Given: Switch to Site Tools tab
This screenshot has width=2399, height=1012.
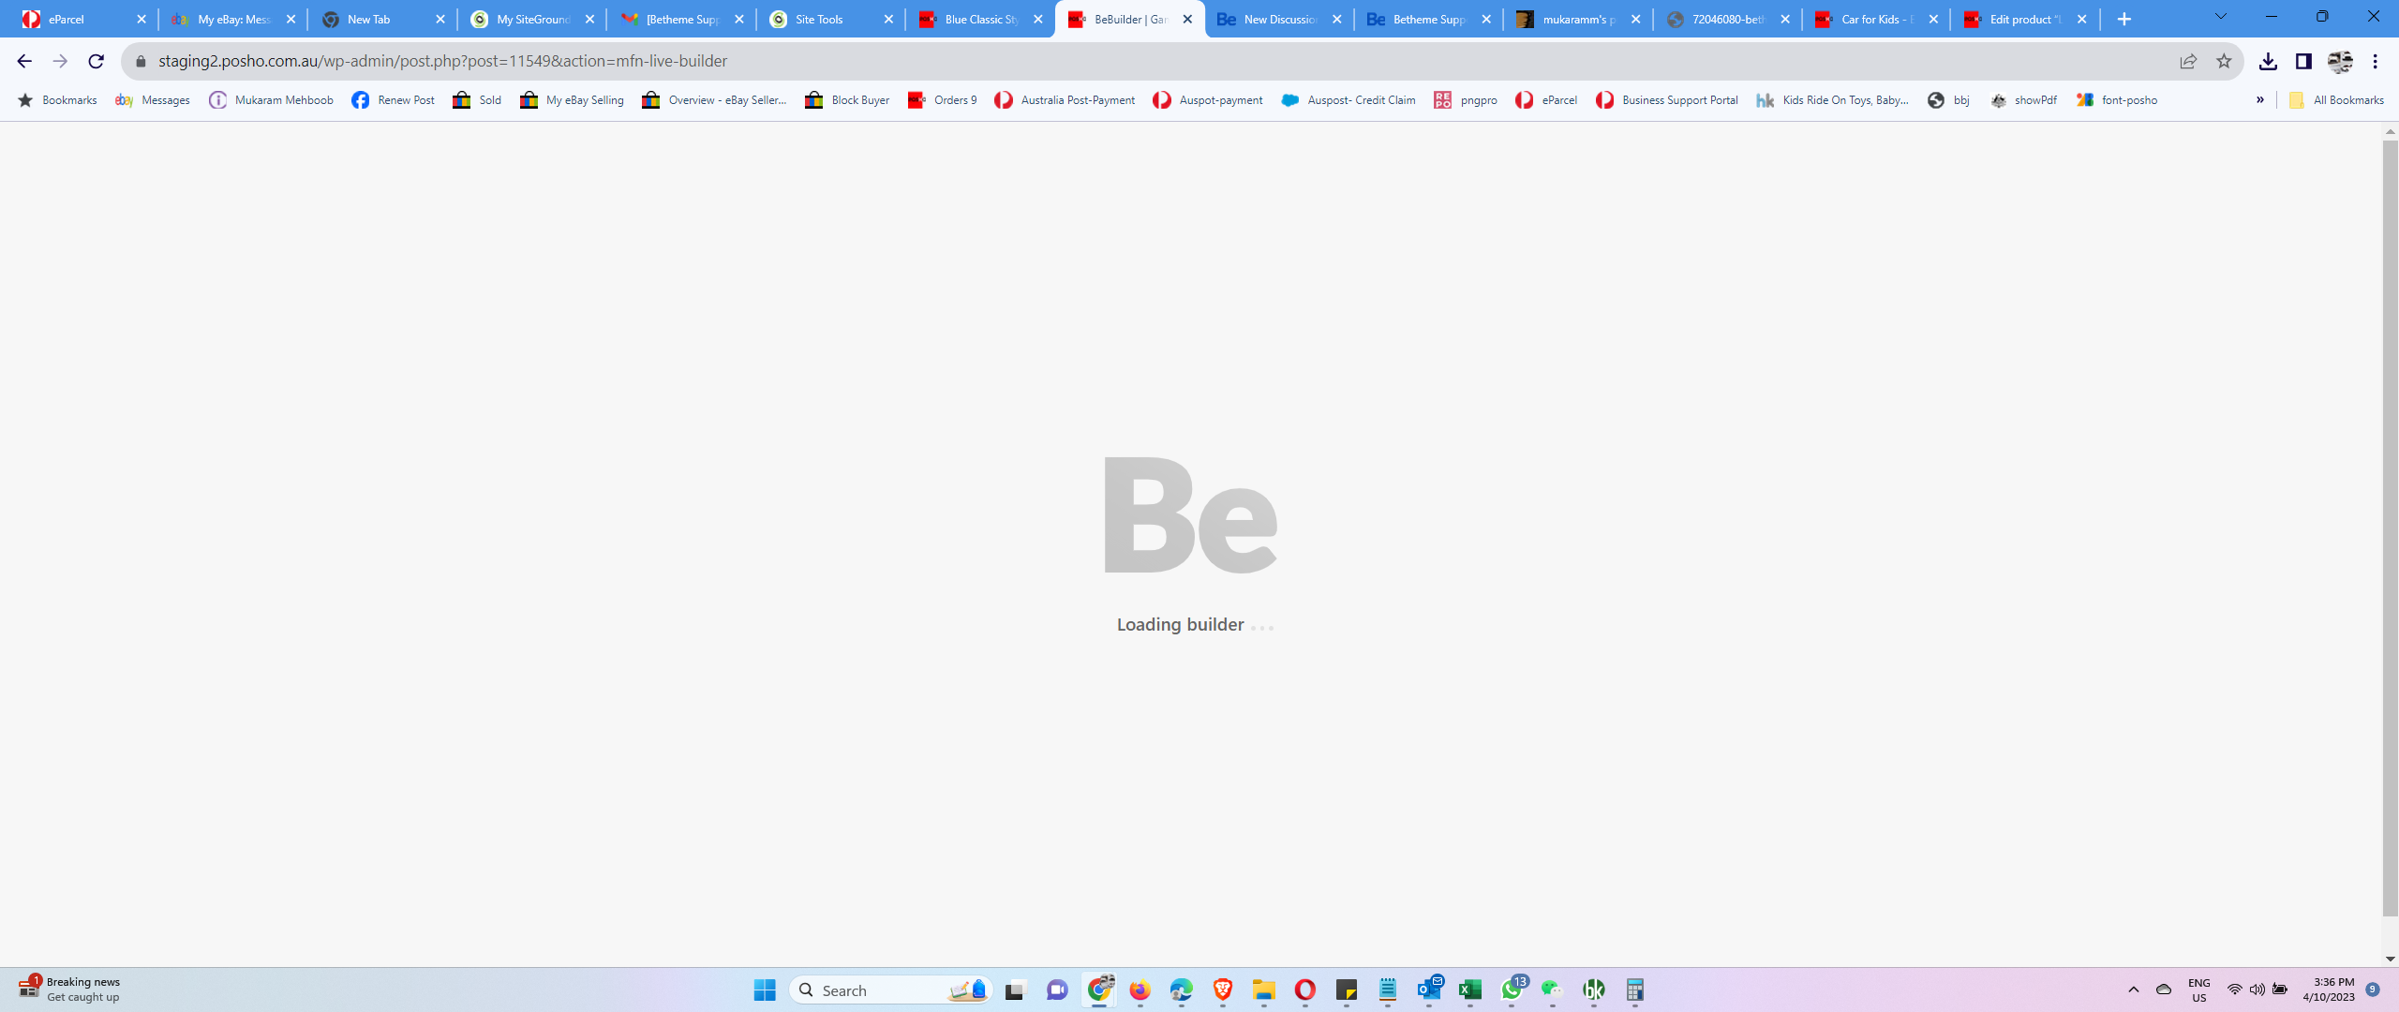Looking at the screenshot, I should (828, 19).
